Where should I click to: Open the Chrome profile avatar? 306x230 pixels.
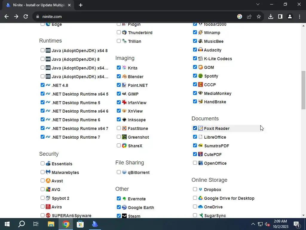[x=290, y=17]
